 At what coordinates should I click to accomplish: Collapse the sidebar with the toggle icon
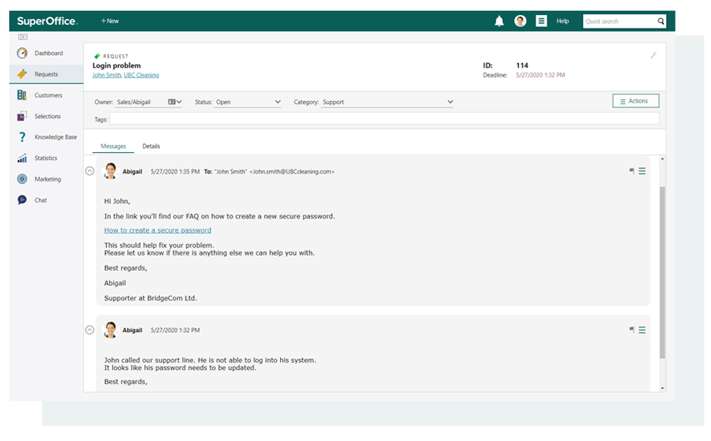click(x=23, y=37)
